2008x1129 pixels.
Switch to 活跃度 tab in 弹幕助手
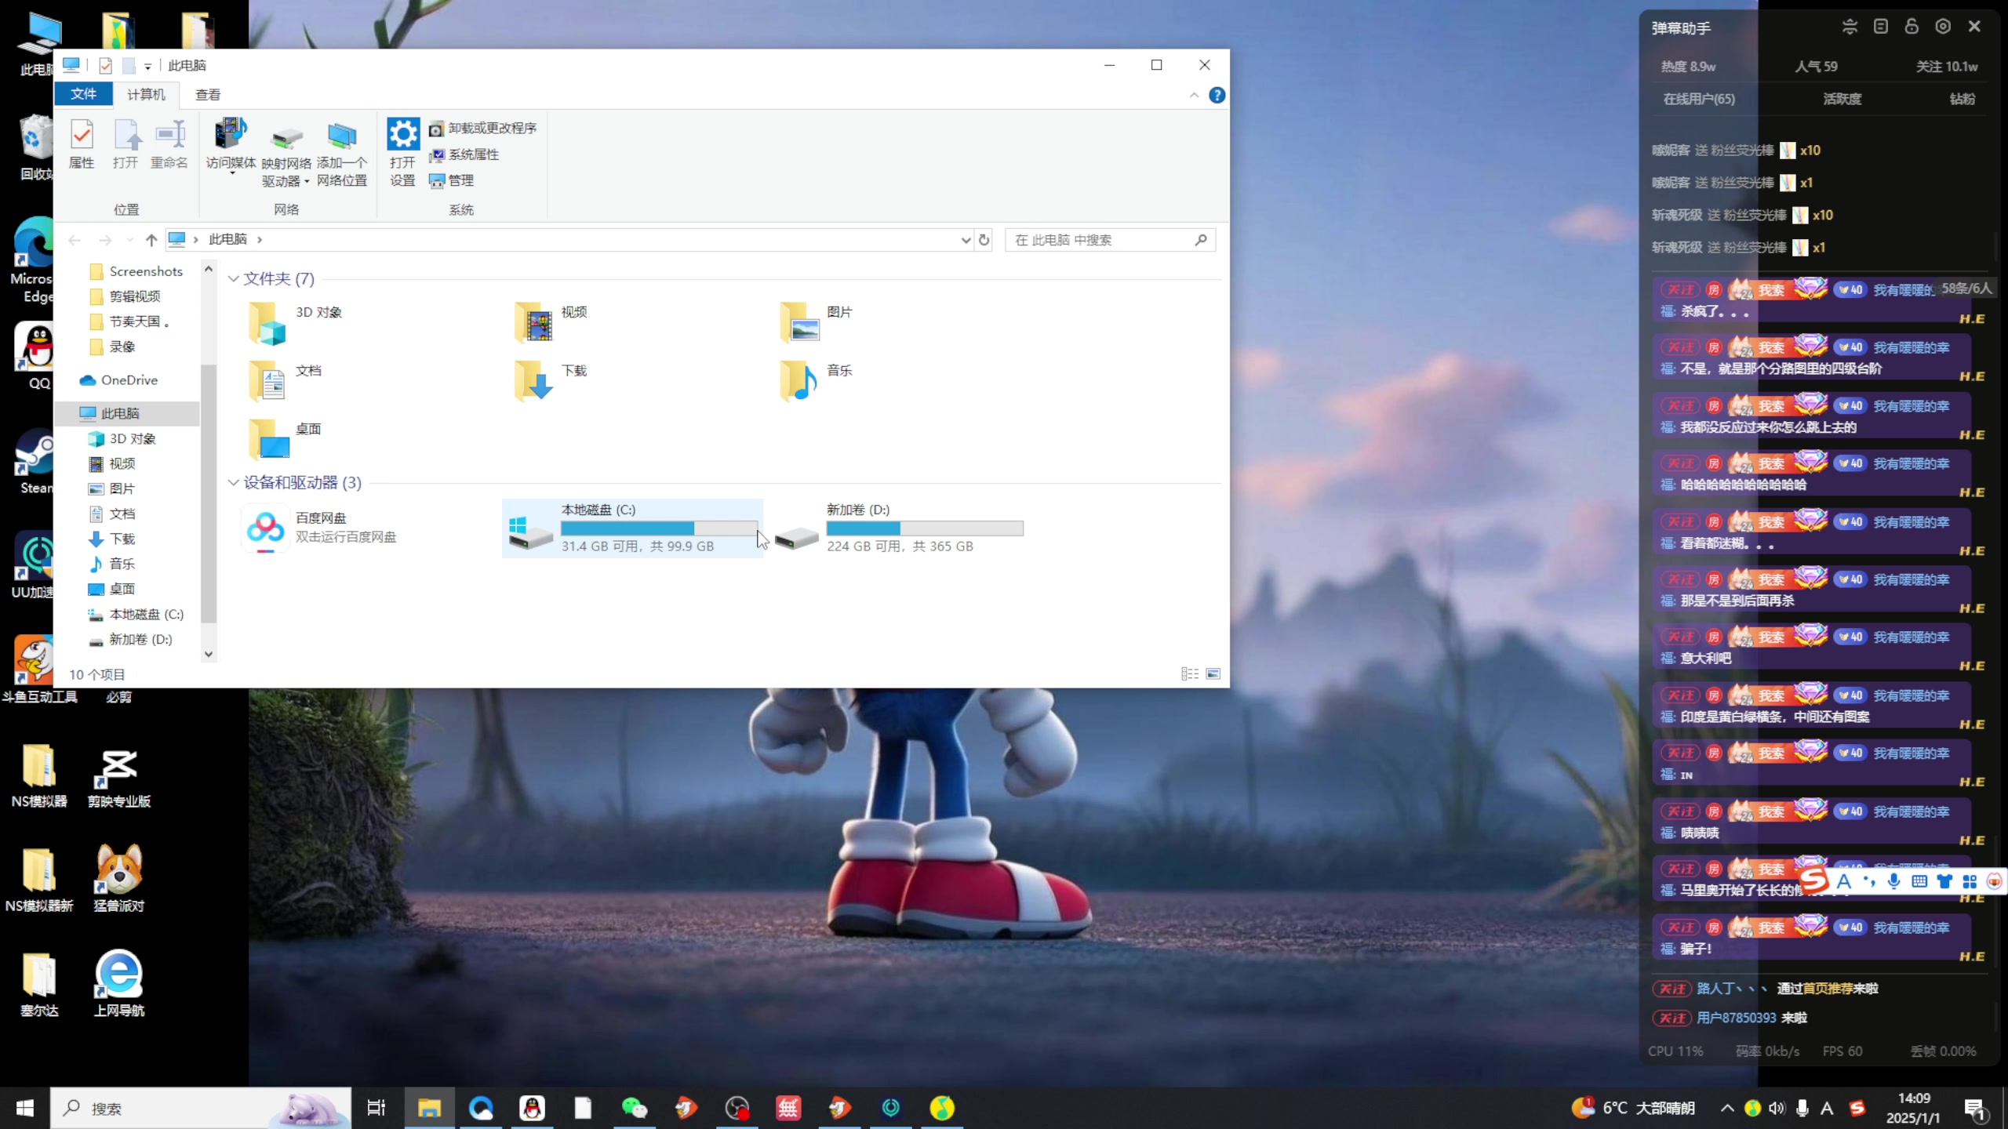click(x=1842, y=99)
